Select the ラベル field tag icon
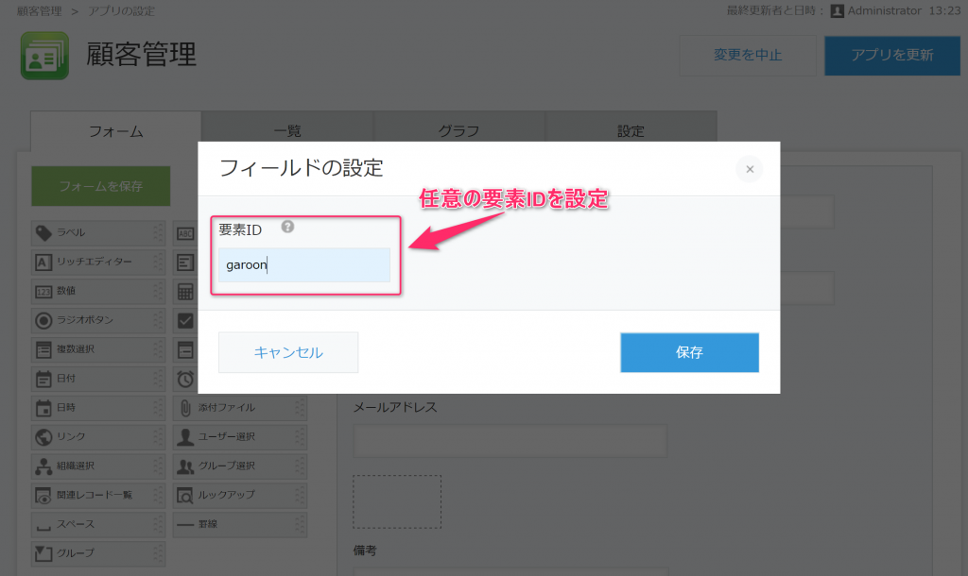Image resolution: width=968 pixels, height=576 pixels. 43,232
